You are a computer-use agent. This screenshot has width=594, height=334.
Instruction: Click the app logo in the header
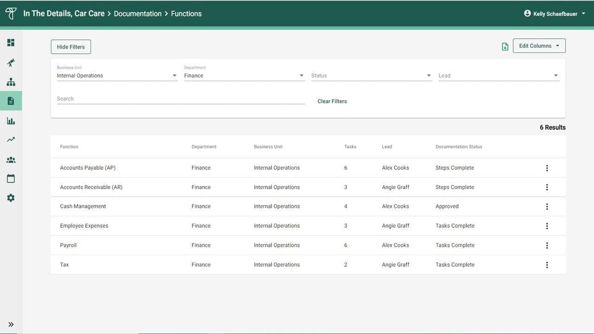11,13
